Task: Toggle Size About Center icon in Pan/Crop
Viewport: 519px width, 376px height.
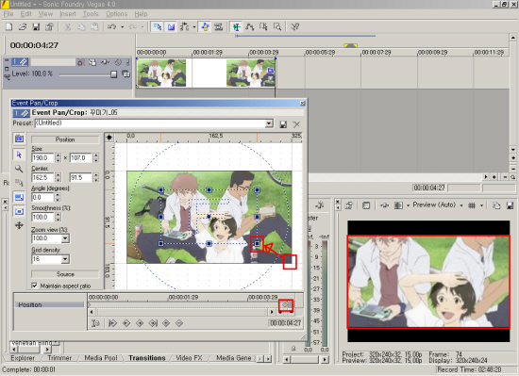Action: click(19, 211)
